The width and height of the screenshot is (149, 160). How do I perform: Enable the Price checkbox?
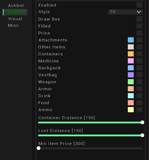pos(139,33)
